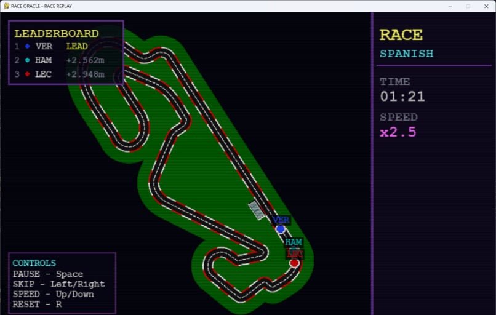Select the LEC leaderboard row name
496x315 pixels.
pos(43,74)
